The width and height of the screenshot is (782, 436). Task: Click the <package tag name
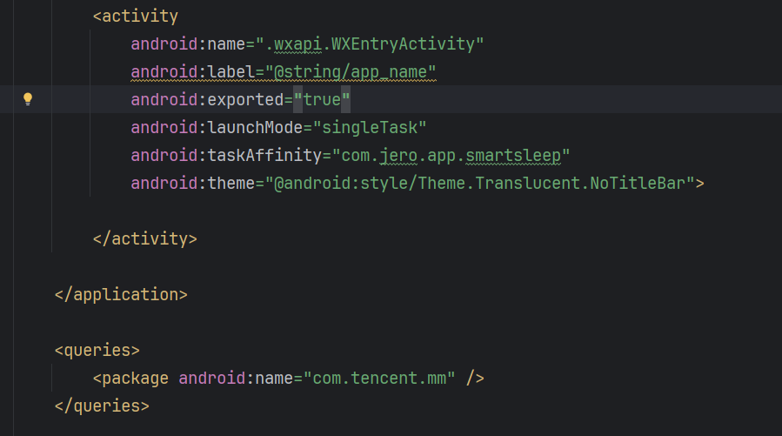(130, 379)
